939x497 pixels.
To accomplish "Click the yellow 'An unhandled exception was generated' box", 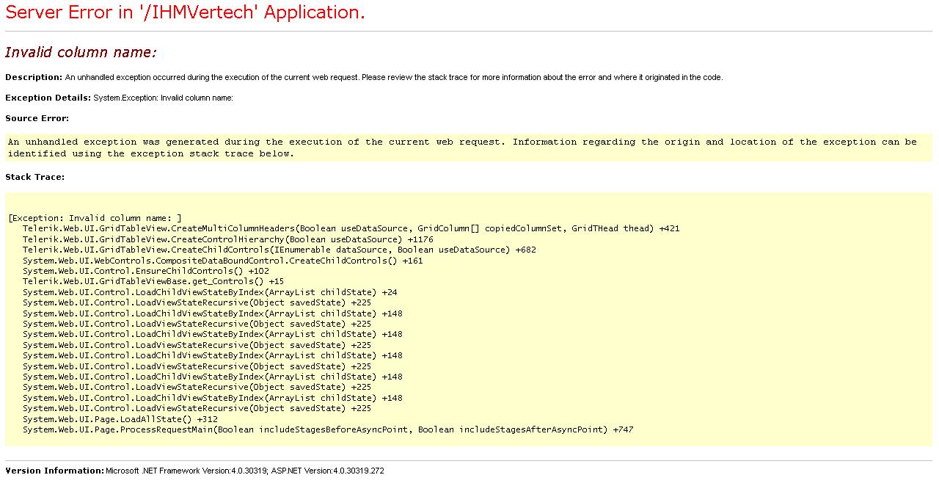I will (462, 148).
